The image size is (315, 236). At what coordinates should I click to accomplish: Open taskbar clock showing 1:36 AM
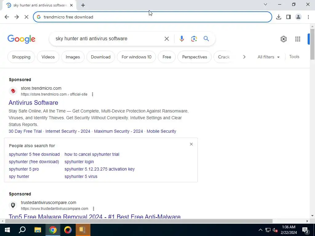pyautogui.click(x=289, y=230)
